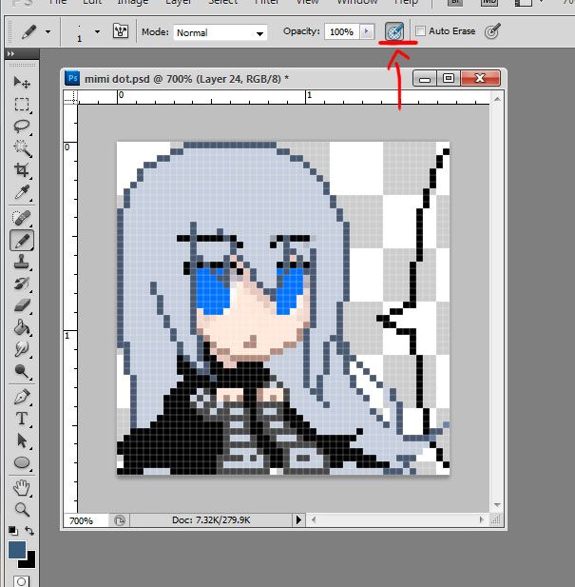Open the Brush panel toggle icon
Screen dimensions: 575x587
tap(121, 31)
